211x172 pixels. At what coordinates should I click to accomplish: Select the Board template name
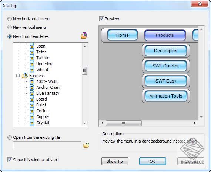(x=41, y=99)
